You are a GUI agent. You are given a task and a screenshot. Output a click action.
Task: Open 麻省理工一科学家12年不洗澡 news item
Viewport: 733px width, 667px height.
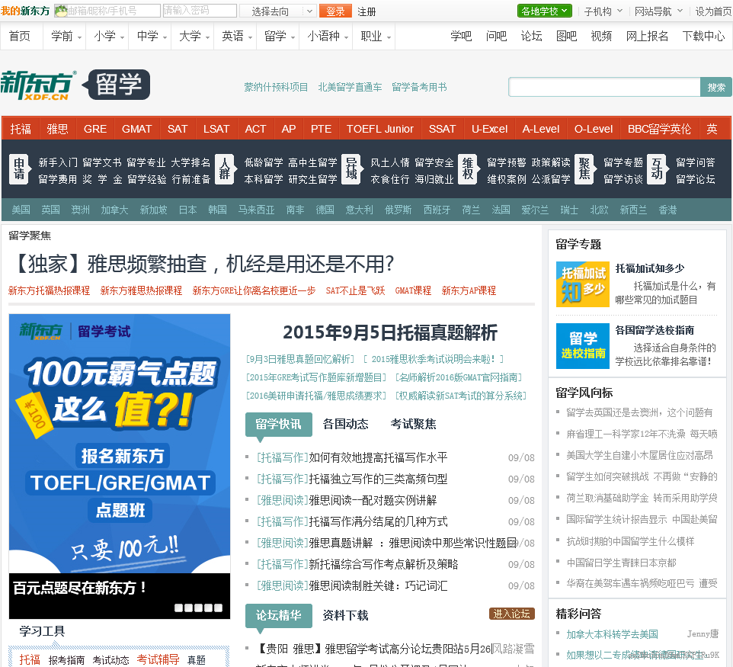pos(642,434)
